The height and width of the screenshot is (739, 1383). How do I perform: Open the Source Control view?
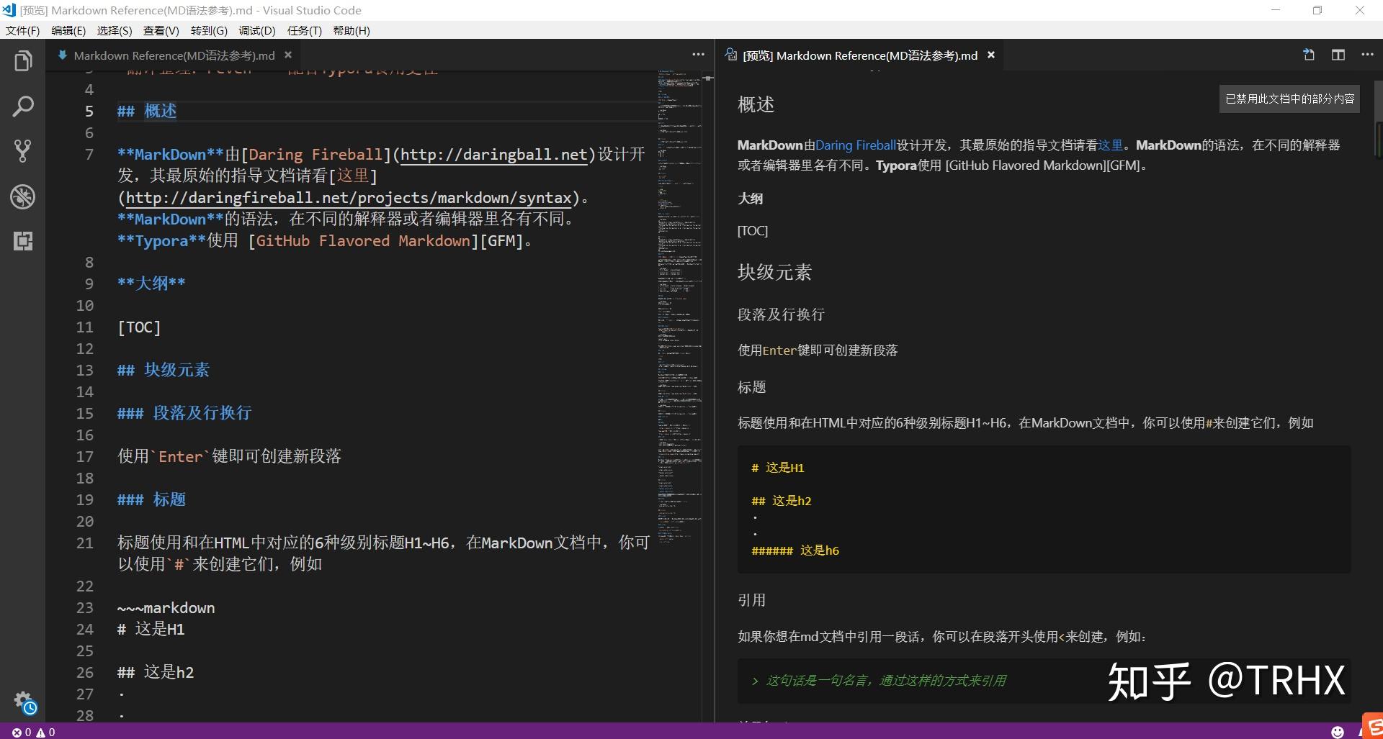(x=23, y=151)
